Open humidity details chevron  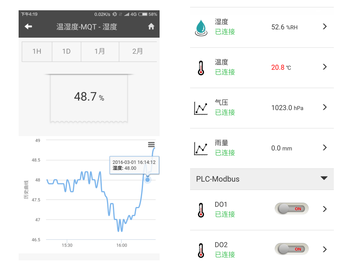325,27
